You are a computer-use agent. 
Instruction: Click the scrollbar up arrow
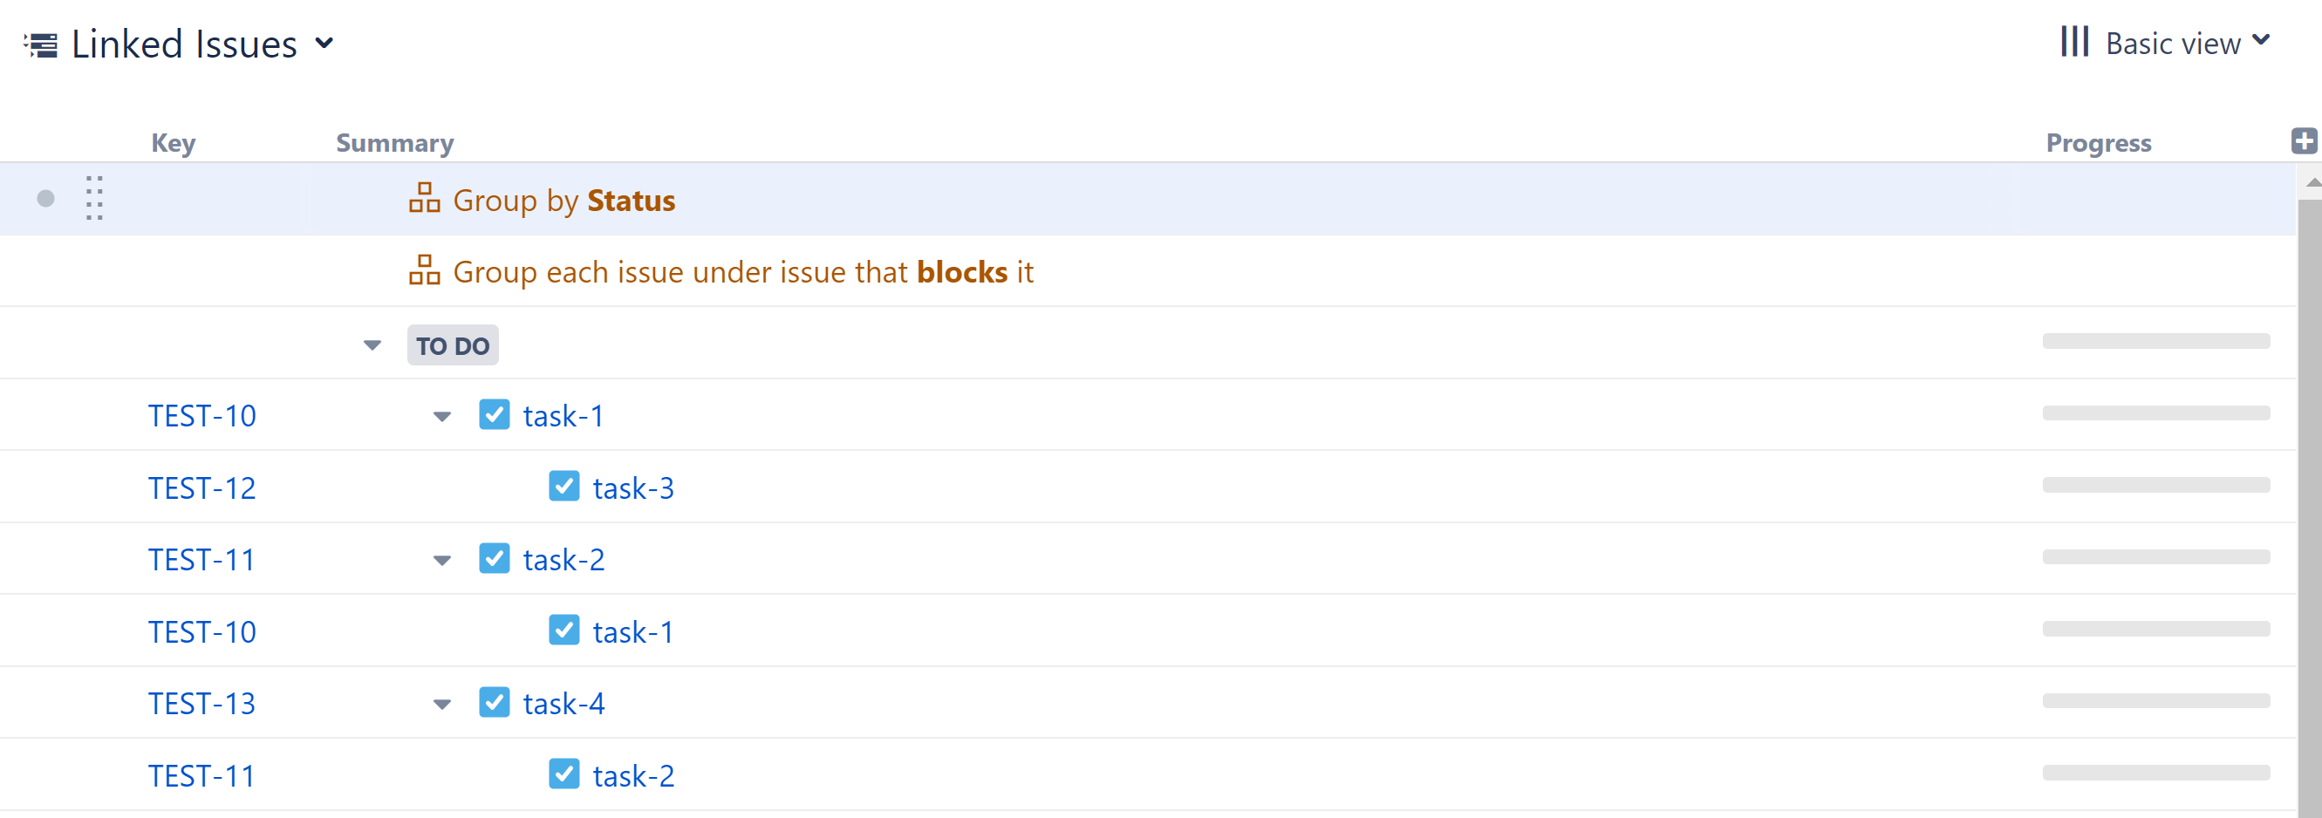pyautogui.click(x=2311, y=183)
